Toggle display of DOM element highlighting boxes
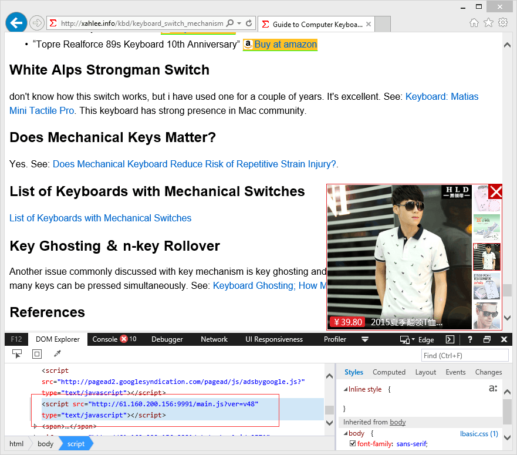The width and height of the screenshot is (517, 455). tap(37, 354)
